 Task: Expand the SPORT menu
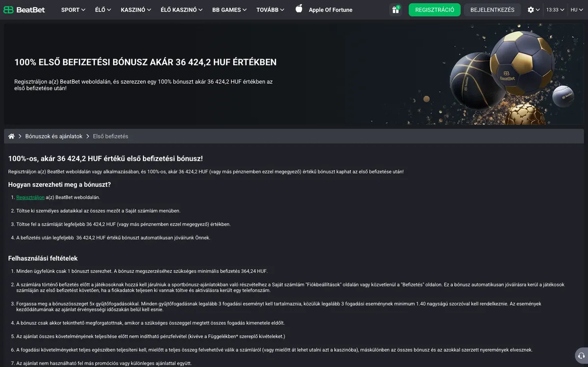click(73, 10)
